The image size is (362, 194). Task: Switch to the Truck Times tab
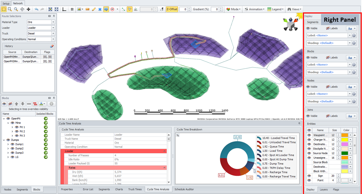coord(135,189)
